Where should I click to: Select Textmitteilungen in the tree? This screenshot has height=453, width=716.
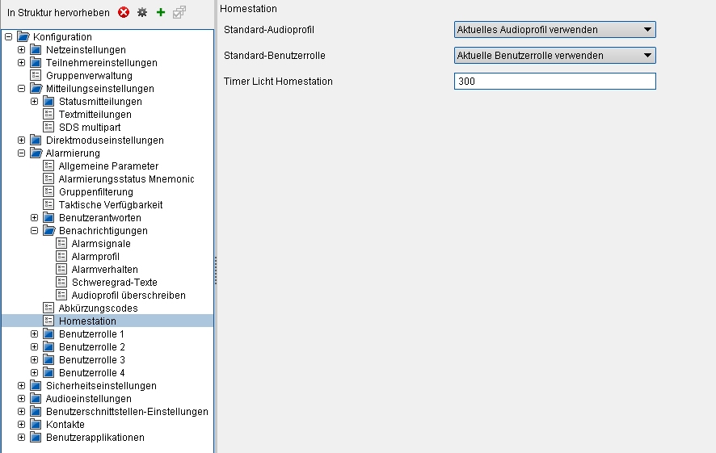point(95,115)
